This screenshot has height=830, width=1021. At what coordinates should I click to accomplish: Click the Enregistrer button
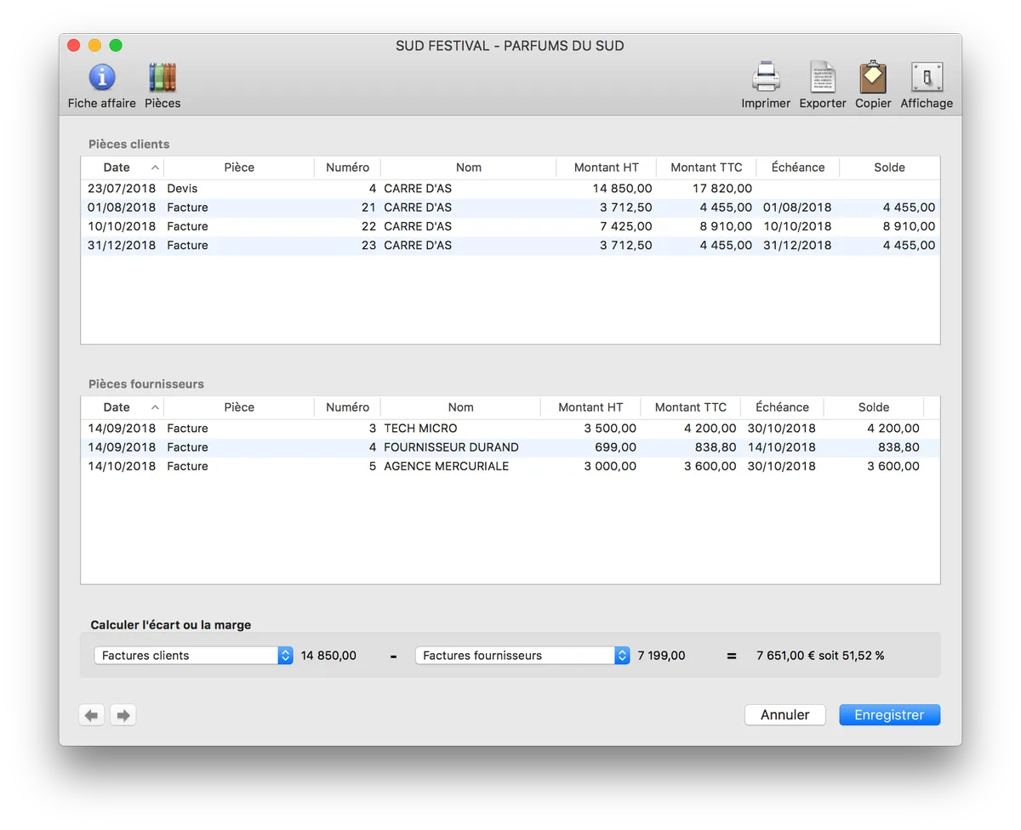(x=889, y=715)
